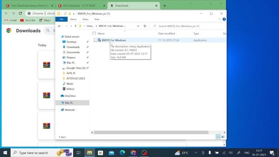Expand the ribbon with the chevron
The height and width of the screenshot is (157, 279).
click(219, 19)
